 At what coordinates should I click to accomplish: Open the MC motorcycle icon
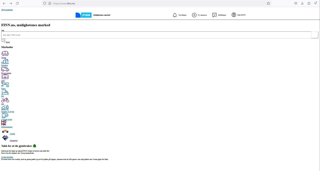point(5,100)
